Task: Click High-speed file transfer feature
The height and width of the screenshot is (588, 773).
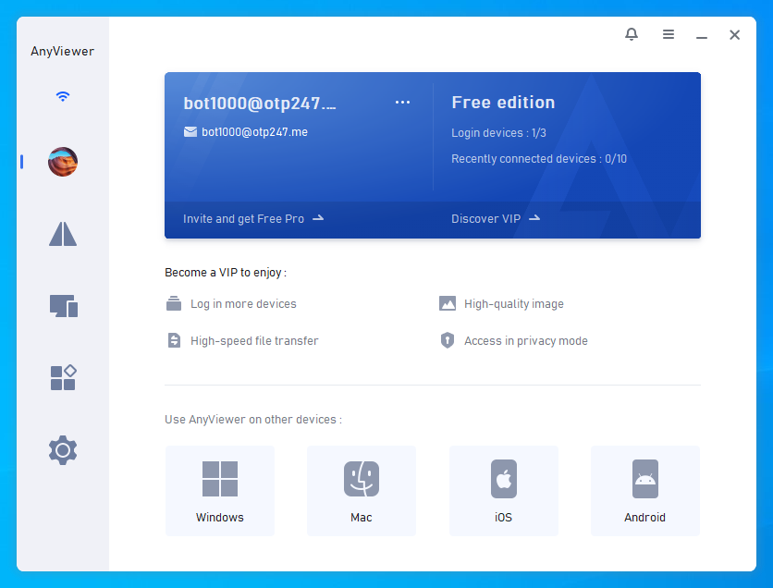Action: (x=253, y=341)
